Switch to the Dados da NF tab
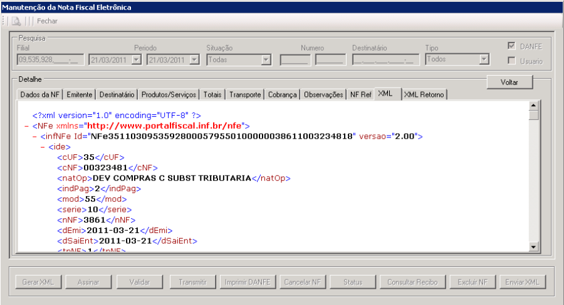 (x=39, y=95)
